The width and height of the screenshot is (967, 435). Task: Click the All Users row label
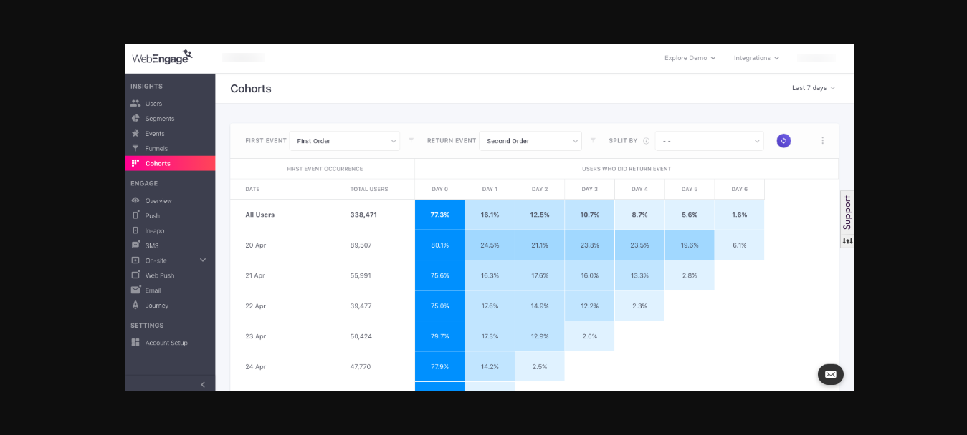pos(260,215)
